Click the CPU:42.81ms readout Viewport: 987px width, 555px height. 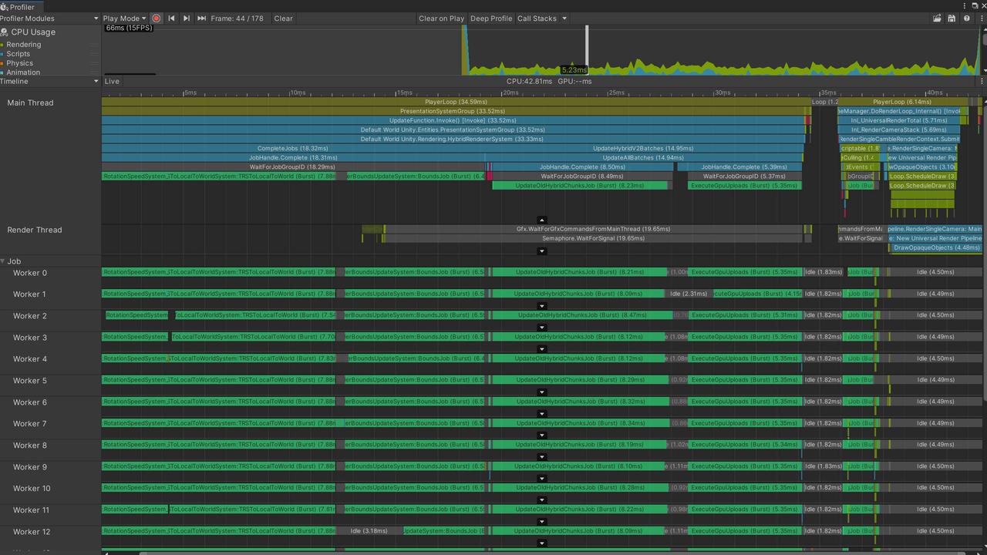click(530, 81)
